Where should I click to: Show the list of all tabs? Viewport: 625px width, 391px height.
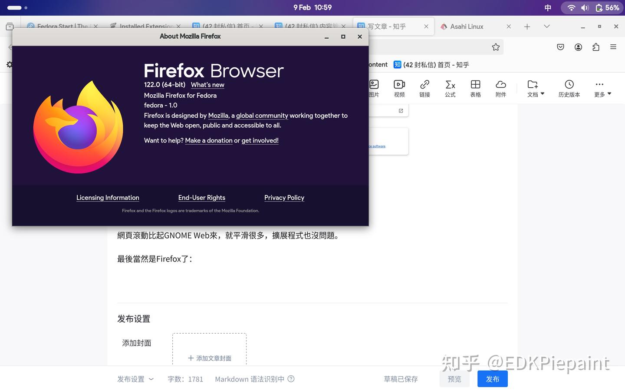[x=547, y=27]
